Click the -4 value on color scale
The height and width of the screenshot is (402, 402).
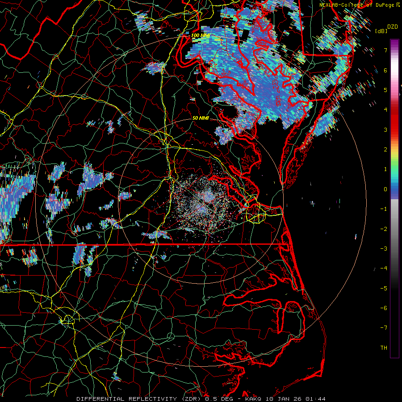(384, 268)
